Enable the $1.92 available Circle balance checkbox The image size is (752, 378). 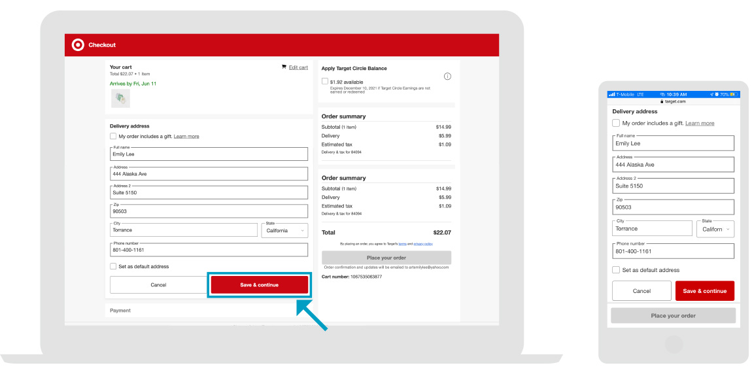point(325,82)
